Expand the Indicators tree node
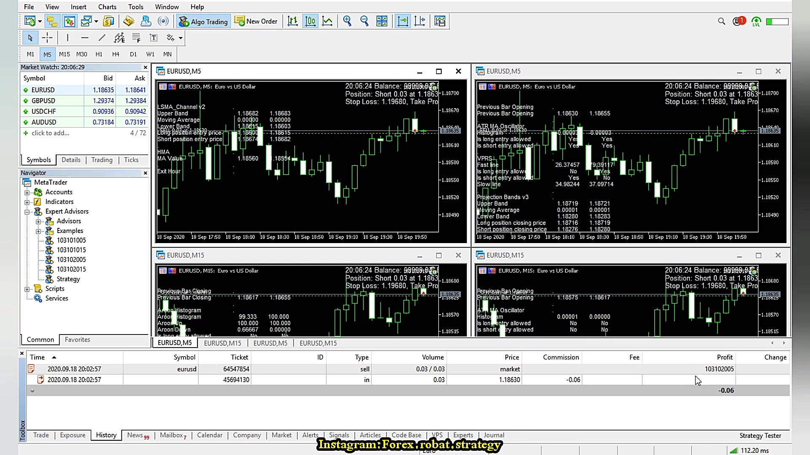This screenshot has width=810, height=455. tap(27, 202)
